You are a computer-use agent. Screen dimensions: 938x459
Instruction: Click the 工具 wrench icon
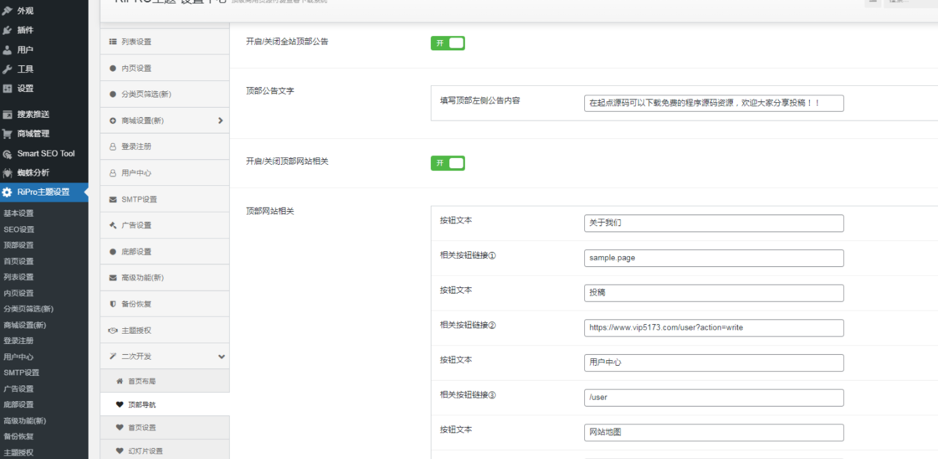[7, 69]
